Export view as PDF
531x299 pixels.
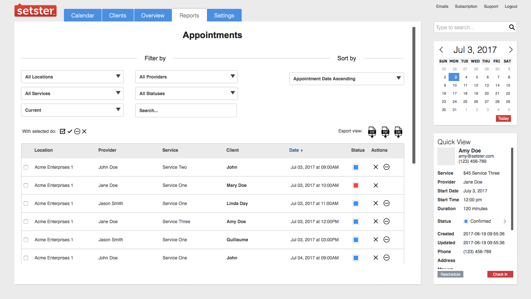pos(385,132)
